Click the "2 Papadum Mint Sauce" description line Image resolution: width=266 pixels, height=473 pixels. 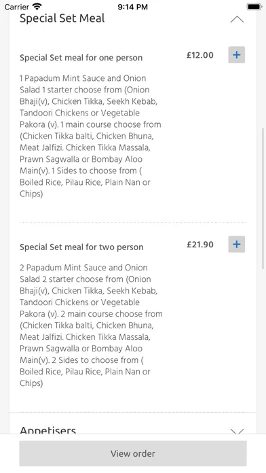[83, 268]
